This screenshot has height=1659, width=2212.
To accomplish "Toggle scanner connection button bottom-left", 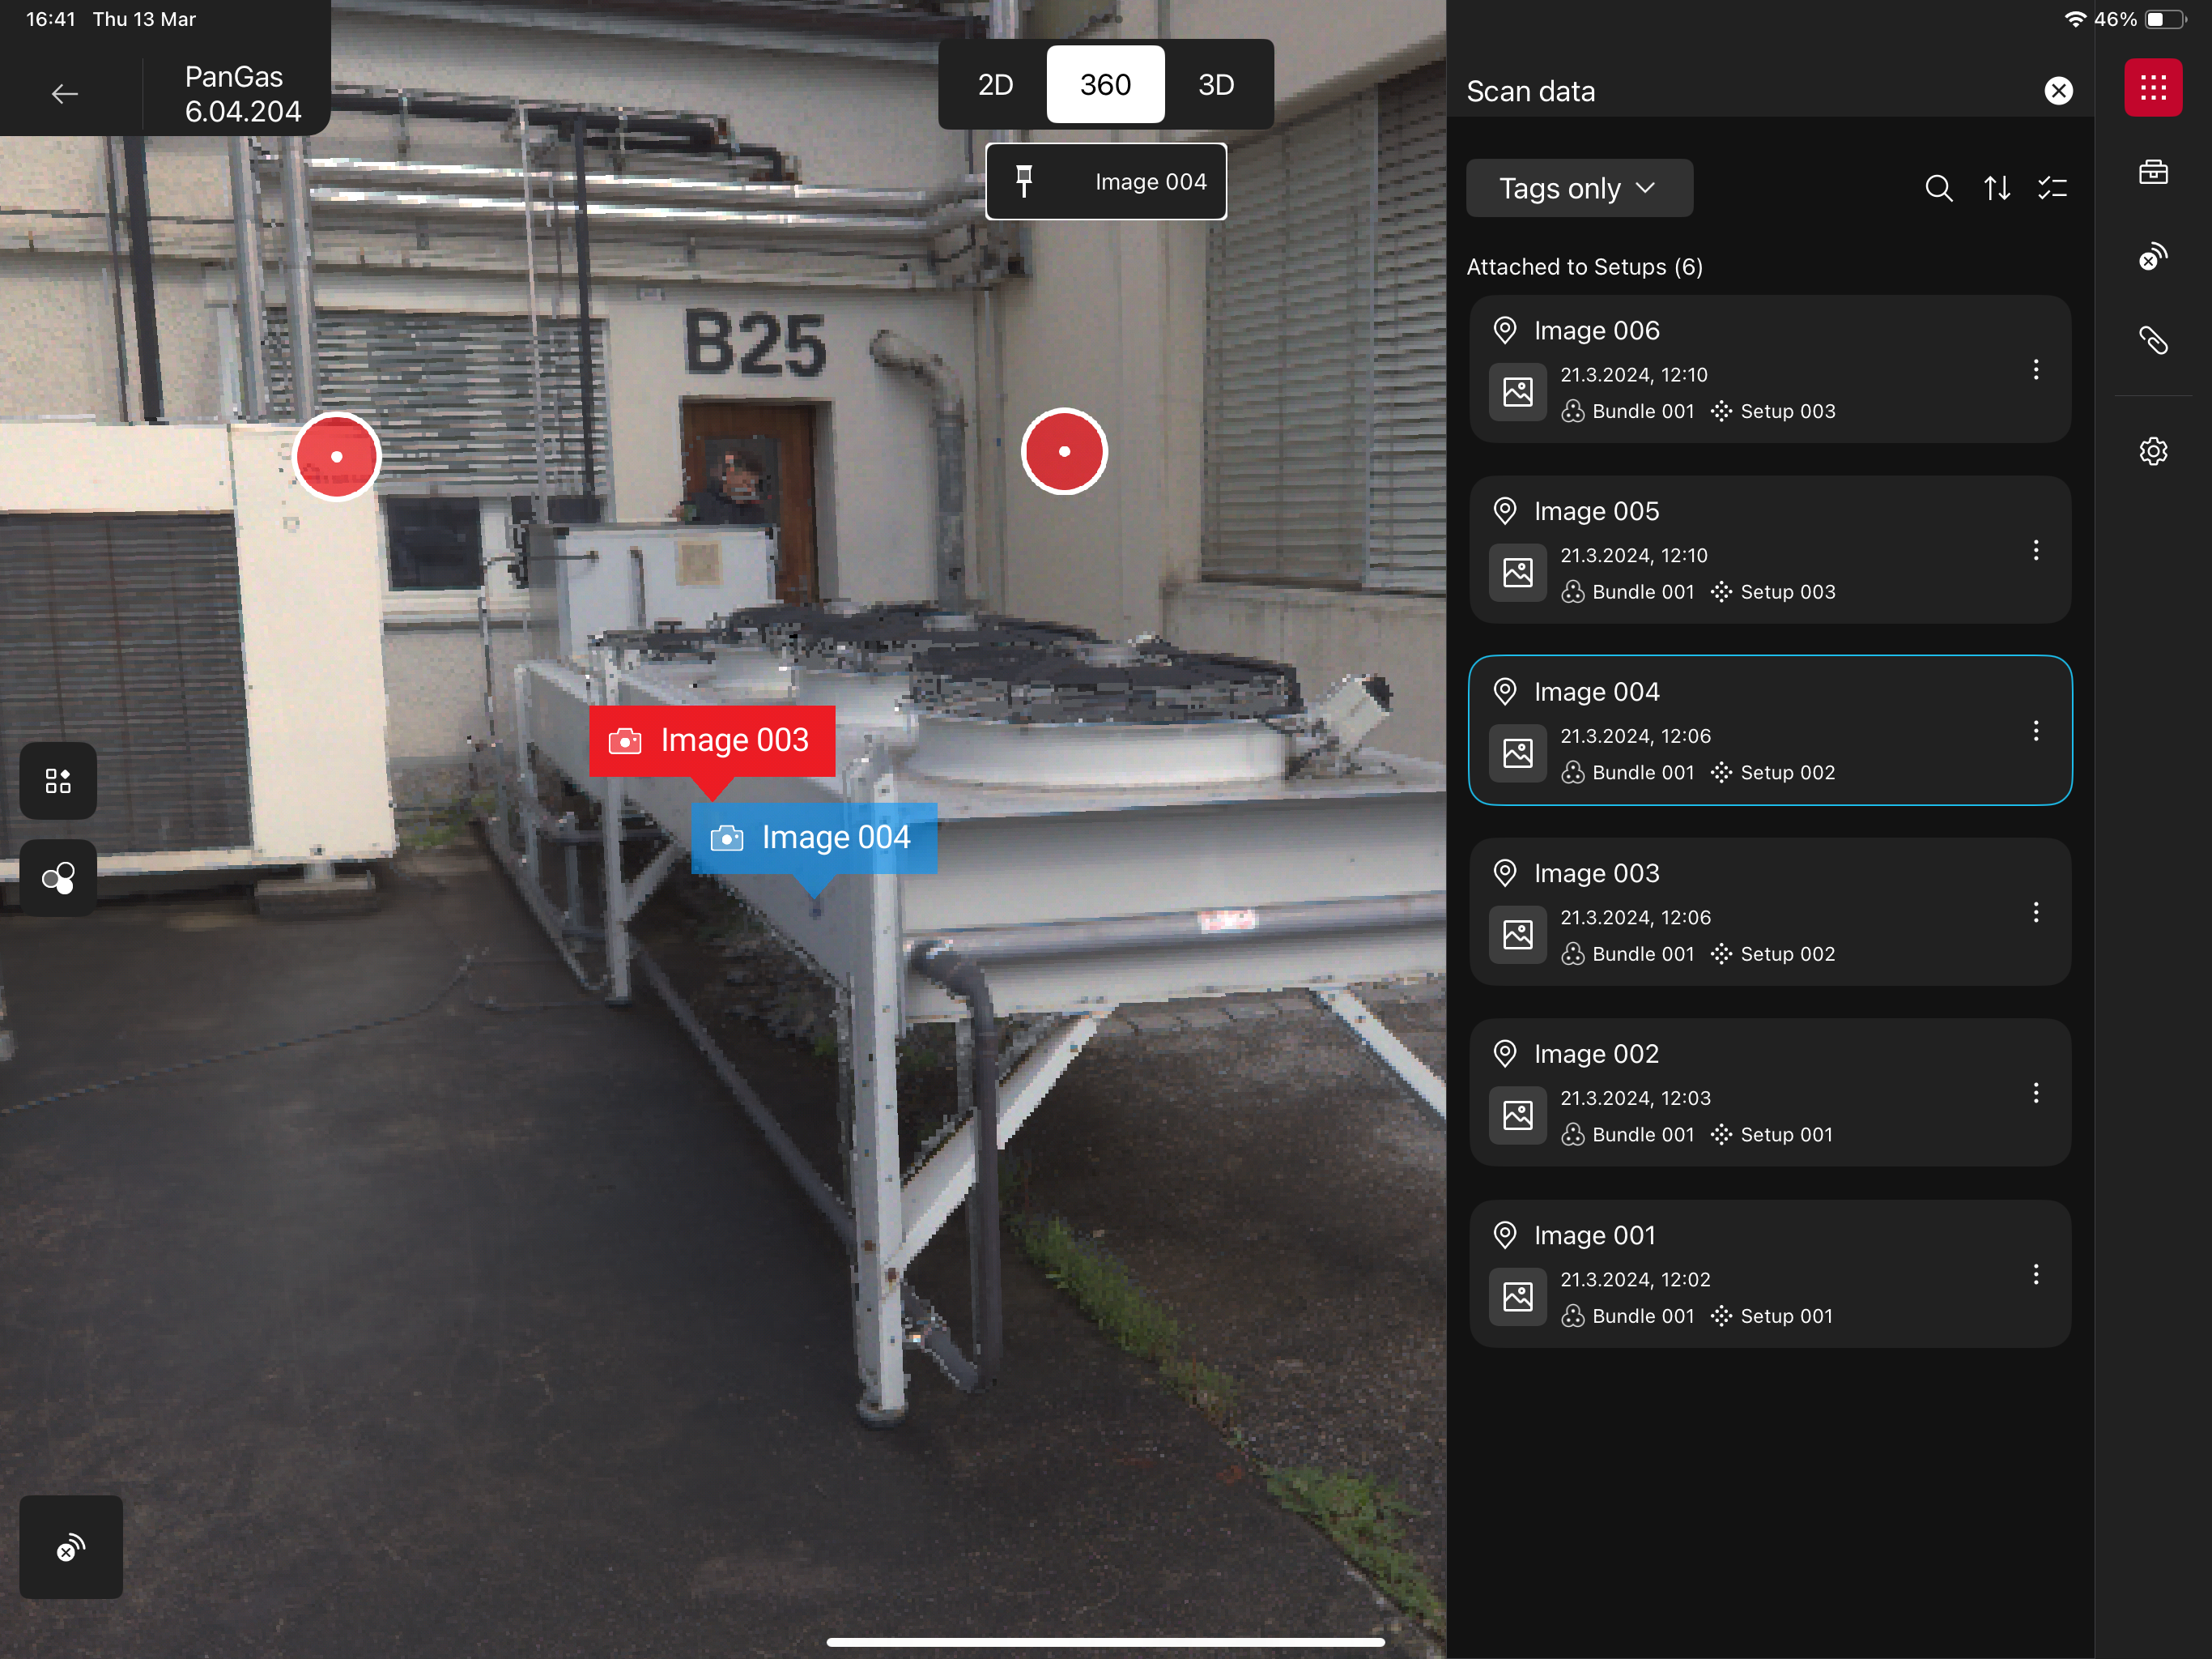I will click(x=71, y=1547).
